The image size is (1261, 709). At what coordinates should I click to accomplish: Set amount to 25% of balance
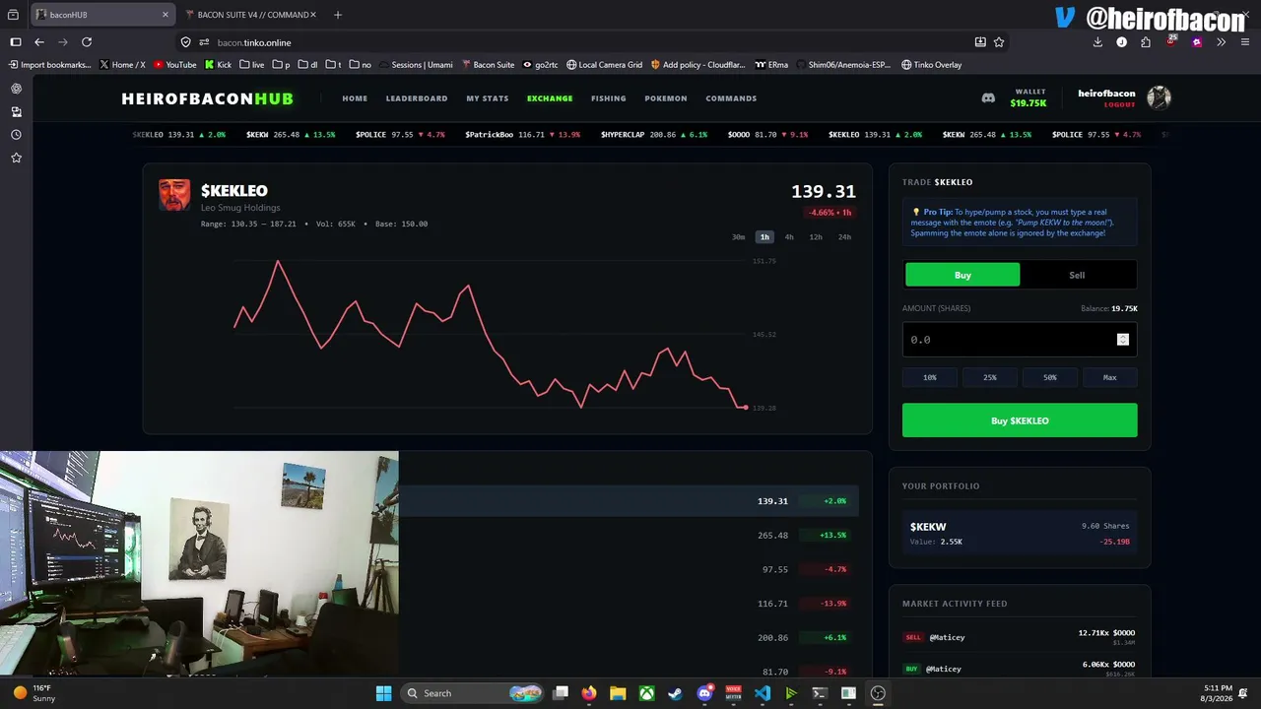tap(990, 377)
